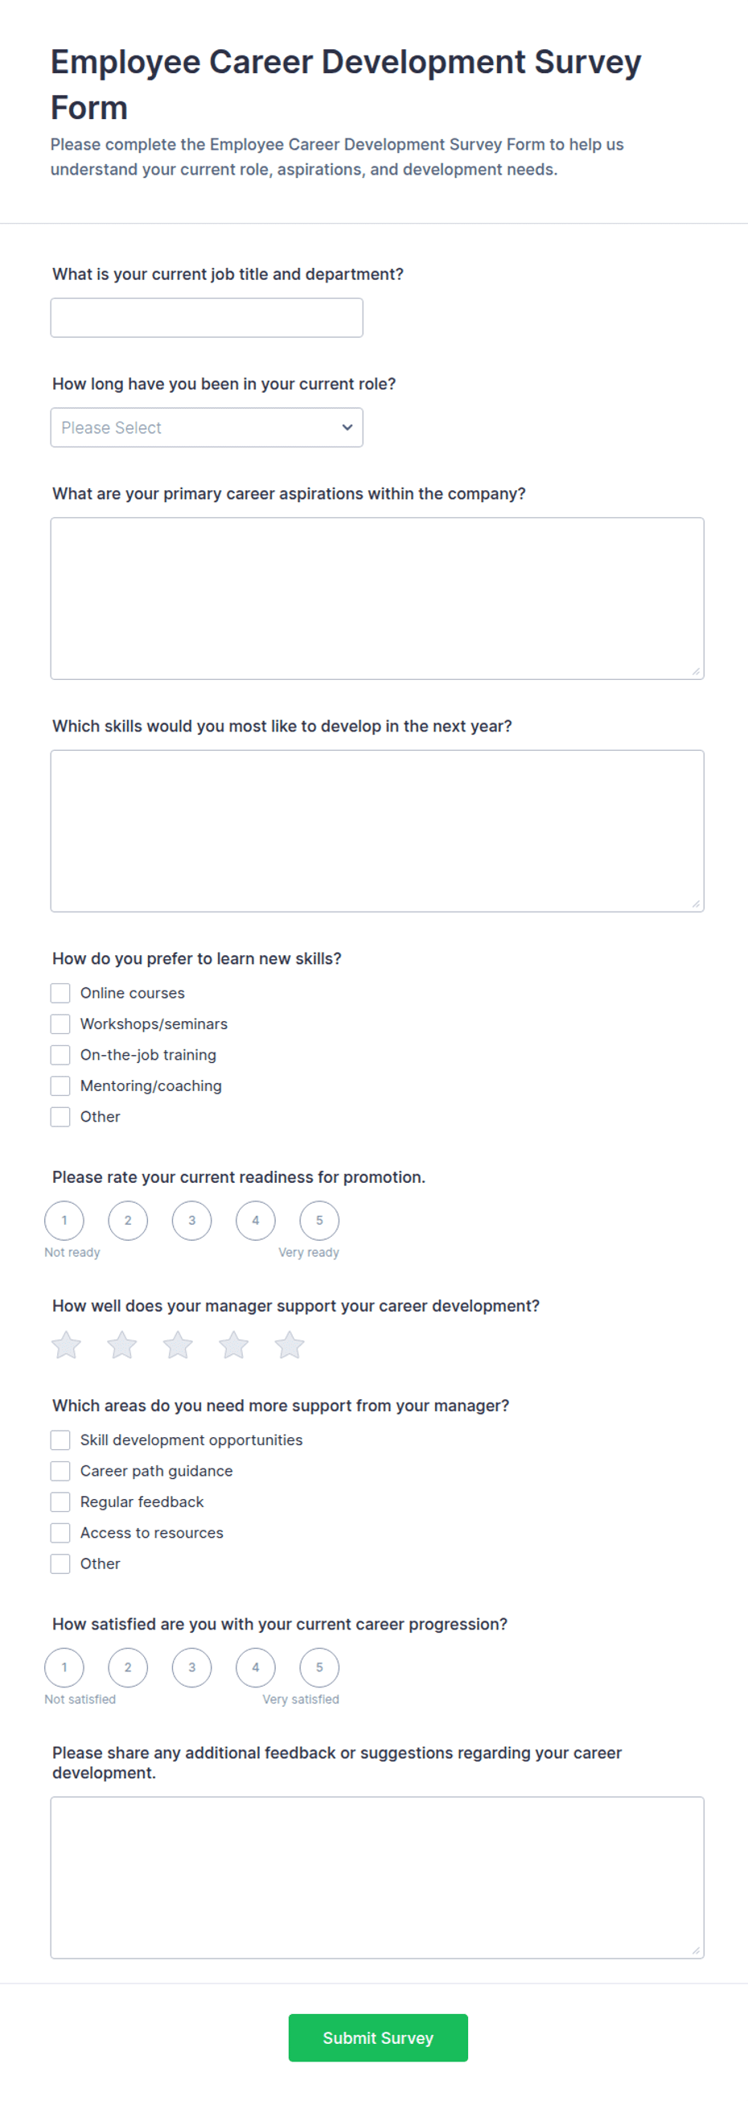Choose promotion readiness rating 3
Image resolution: width=748 pixels, height=2101 pixels.
tap(191, 1220)
